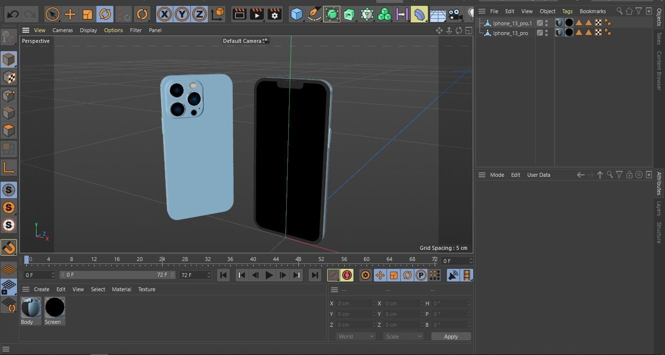The image size is (665, 355).
Task: Click Attributes back arrow icon
Action: (x=580, y=175)
